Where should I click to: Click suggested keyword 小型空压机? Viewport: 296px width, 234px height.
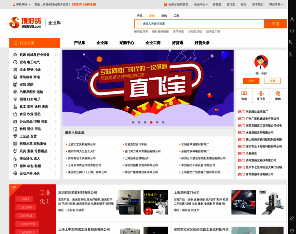click(x=195, y=32)
